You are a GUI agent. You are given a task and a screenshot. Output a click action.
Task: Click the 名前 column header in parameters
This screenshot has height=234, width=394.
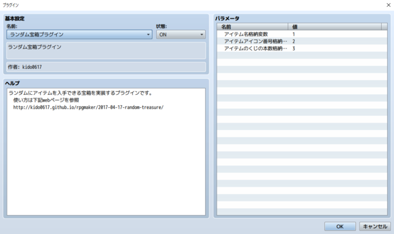[252, 26]
